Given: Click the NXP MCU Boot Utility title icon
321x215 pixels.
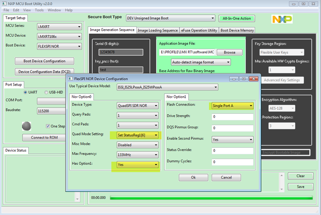Looking at the screenshot, I should (4, 4).
